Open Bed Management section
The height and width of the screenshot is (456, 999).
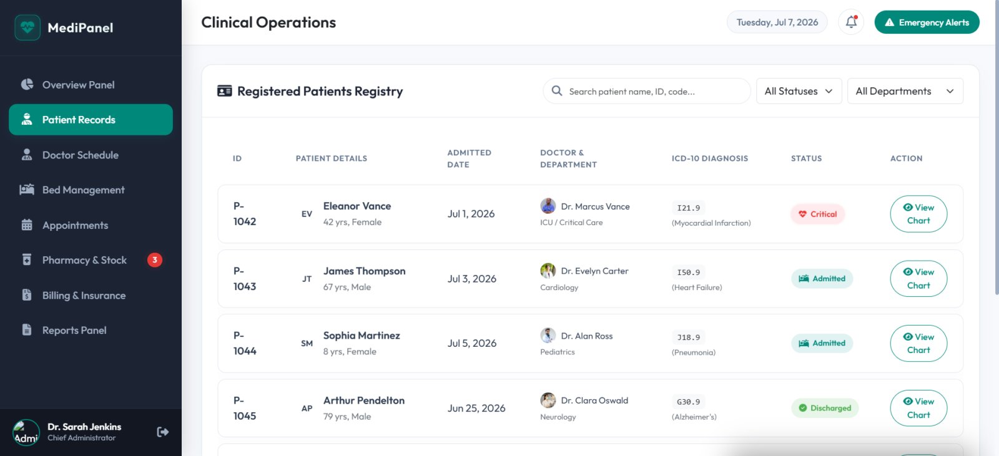point(91,190)
